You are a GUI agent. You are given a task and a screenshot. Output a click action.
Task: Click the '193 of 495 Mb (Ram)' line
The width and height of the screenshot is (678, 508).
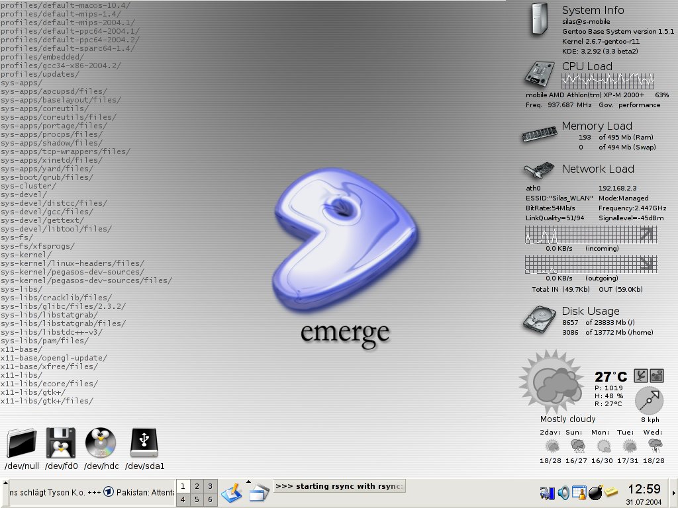coord(616,137)
